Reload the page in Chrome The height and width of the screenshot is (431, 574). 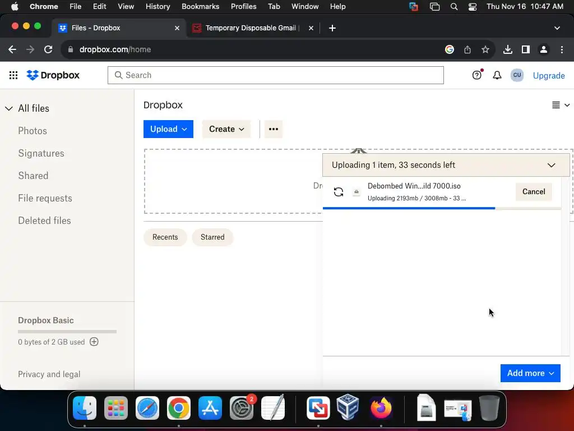tap(48, 49)
